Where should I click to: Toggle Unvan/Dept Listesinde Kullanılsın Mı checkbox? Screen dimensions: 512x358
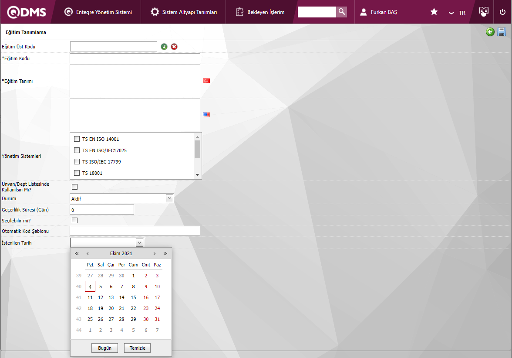point(75,187)
